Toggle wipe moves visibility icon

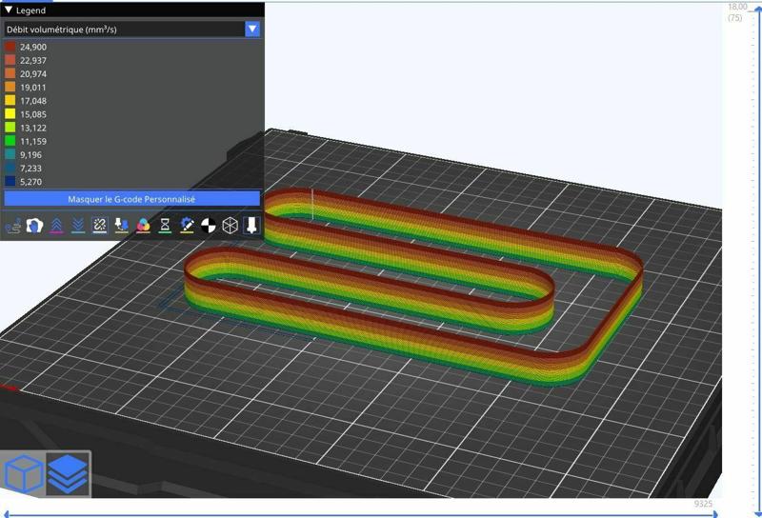(34, 226)
